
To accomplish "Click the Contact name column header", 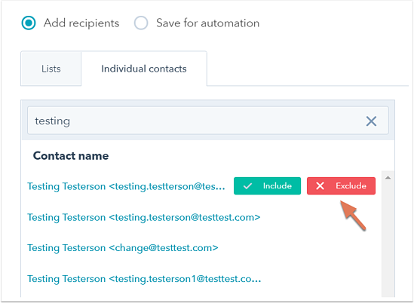I will point(71,156).
